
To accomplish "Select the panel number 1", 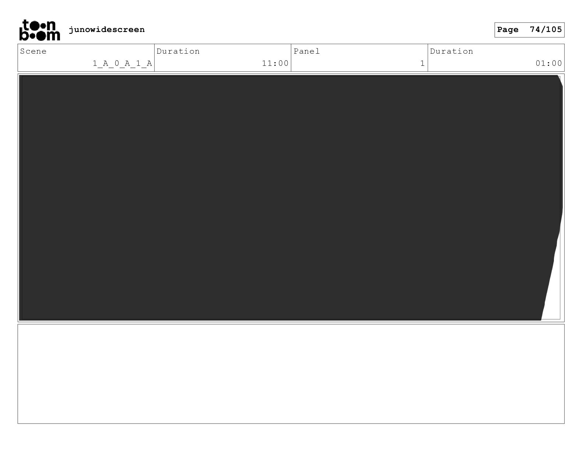I will [x=423, y=63].
